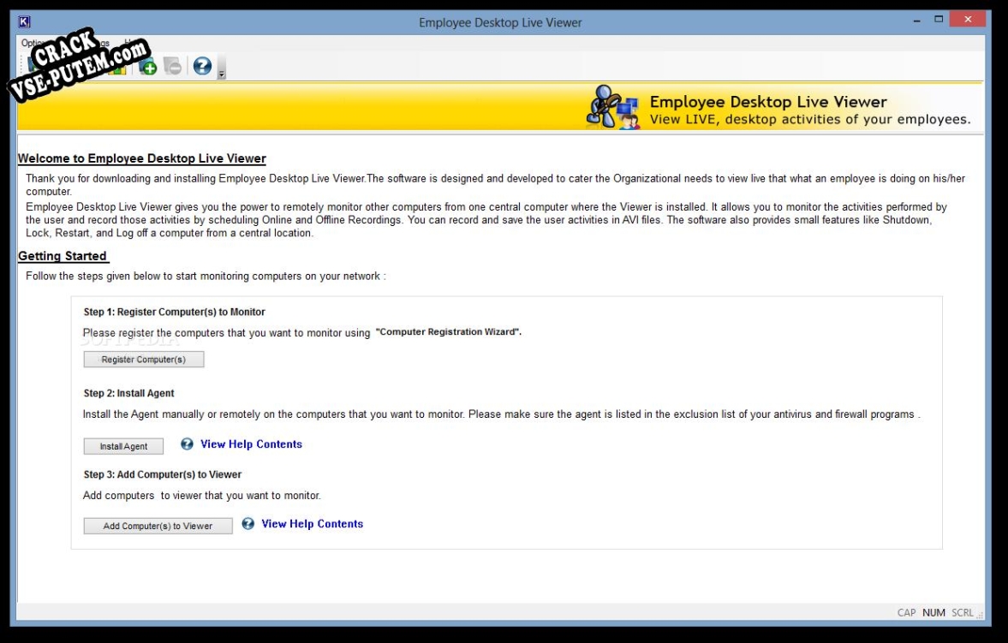Click the "Getting Started" heading
The height and width of the screenshot is (643, 1008).
pos(63,256)
